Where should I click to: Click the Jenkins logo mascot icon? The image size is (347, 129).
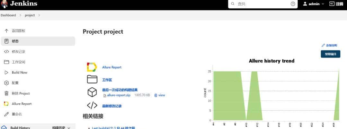click(4, 4)
